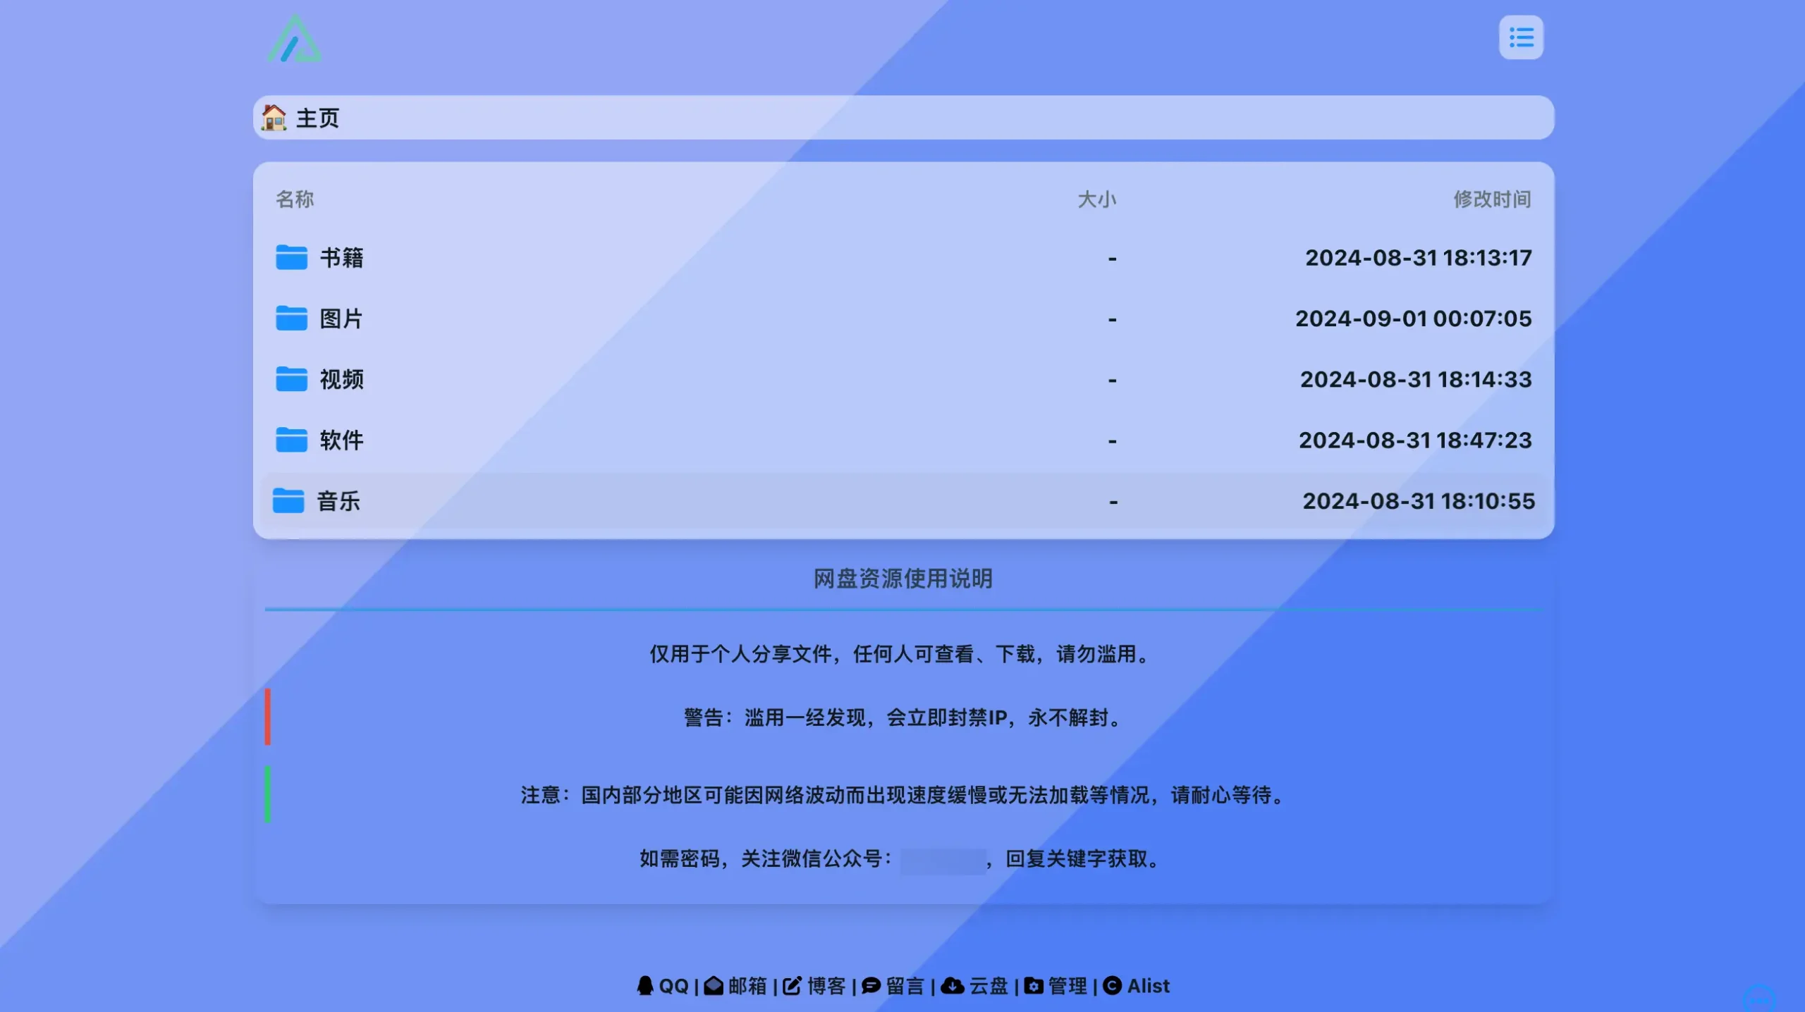
Task: Follow the 管理 admin link in footer
Action: (x=1065, y=986)
